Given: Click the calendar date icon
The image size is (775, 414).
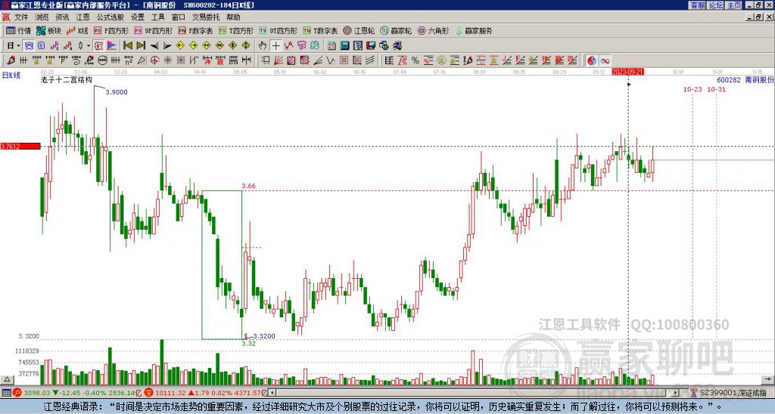Looking at the screenshot, I should click(x=331, y=46).
